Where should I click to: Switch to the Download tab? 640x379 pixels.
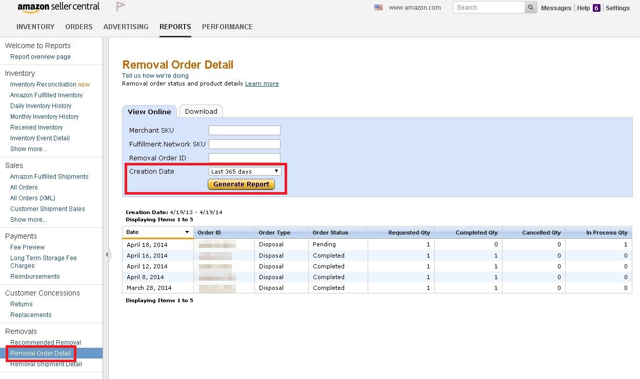point(201,111)
